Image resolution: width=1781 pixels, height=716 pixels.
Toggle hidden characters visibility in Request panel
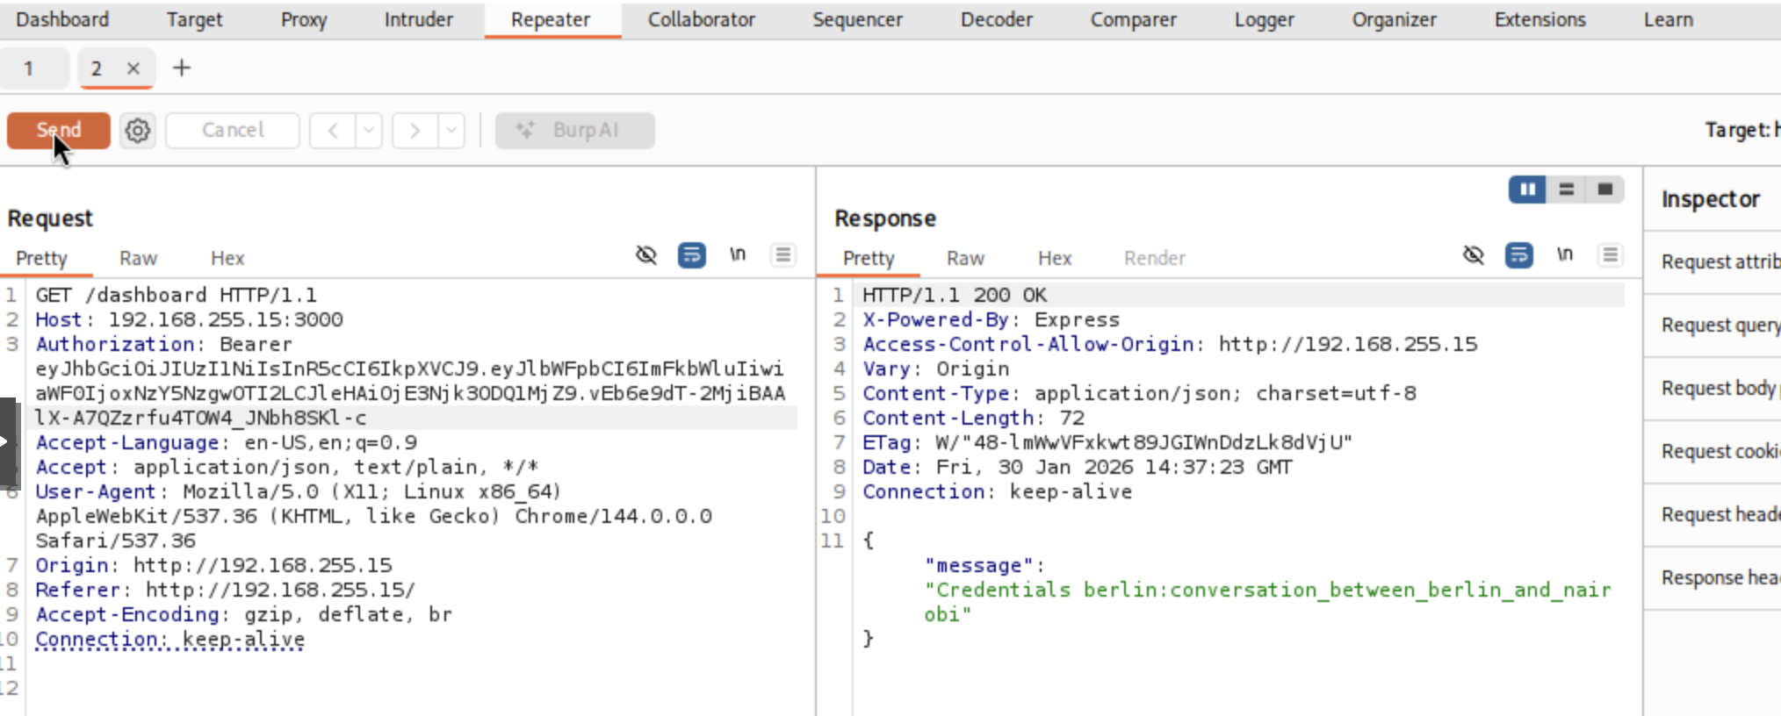click(646, 255)
